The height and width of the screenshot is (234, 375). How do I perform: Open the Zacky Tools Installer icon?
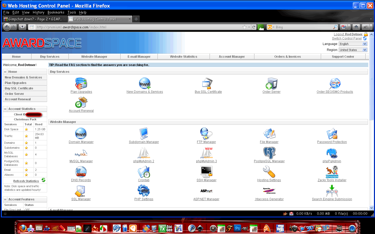[x=332, y=172]
